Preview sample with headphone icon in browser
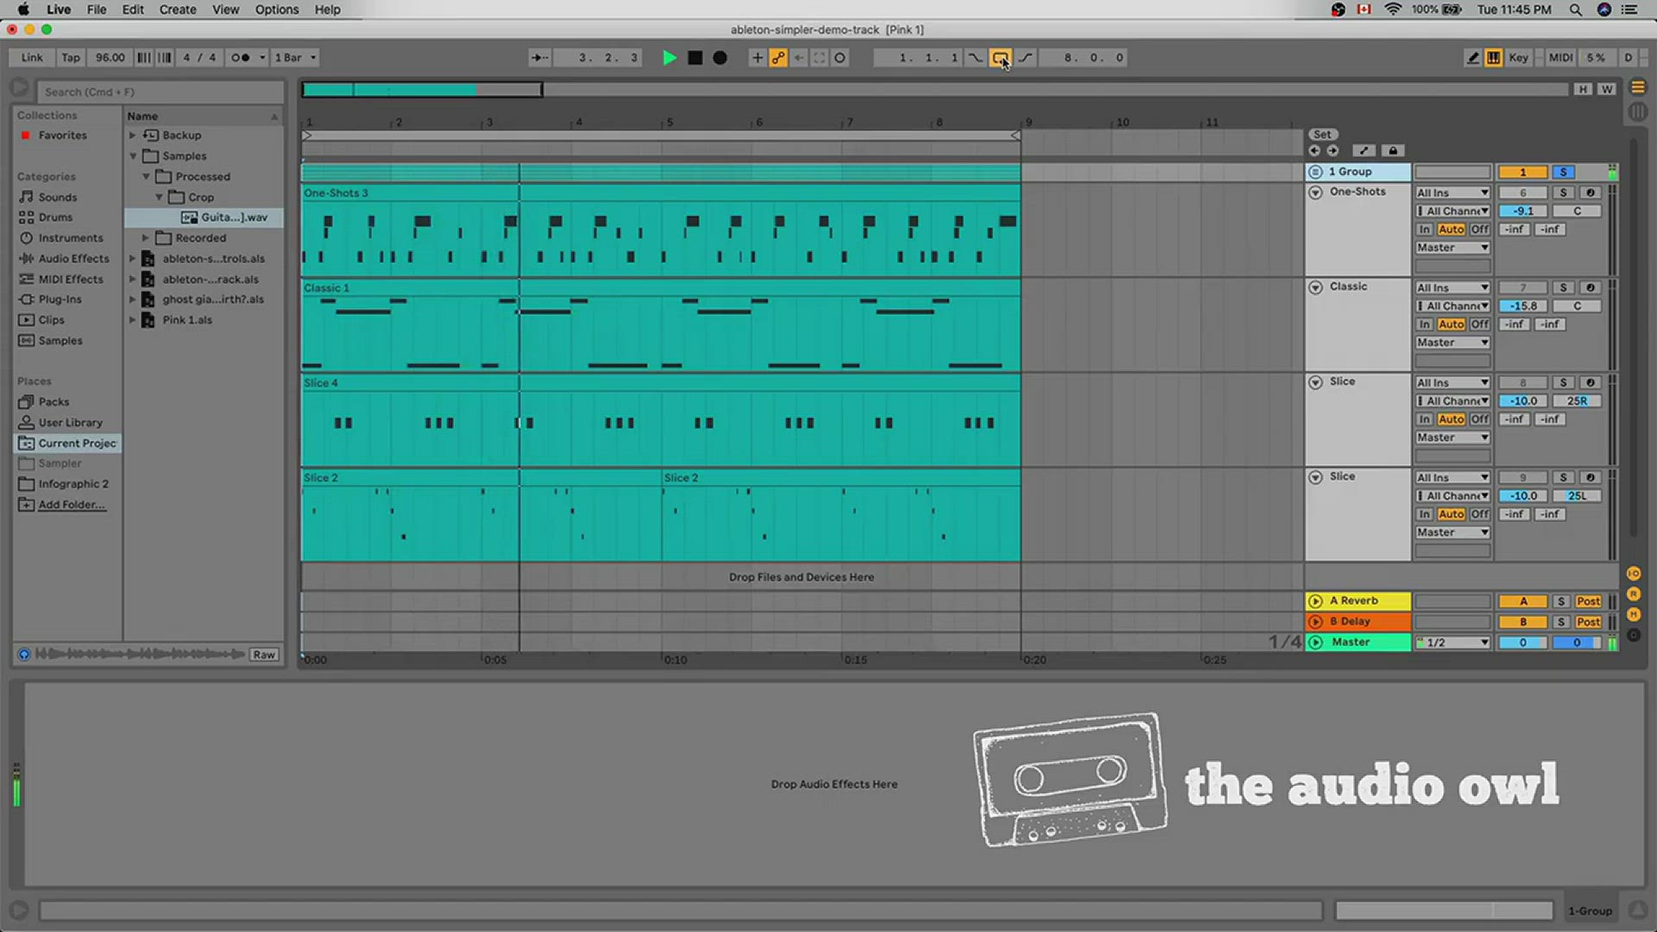Image resolution: width=1657 pixels, height=932 pixels. pyautogui.click(x=24, y=654)
